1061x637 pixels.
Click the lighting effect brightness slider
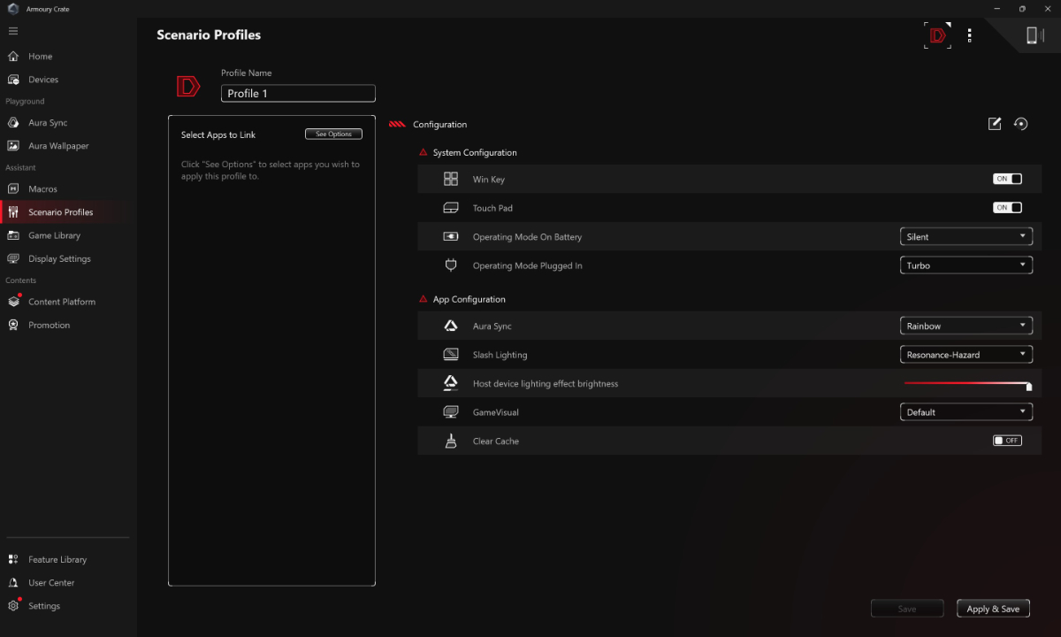[x=967, y=384]
